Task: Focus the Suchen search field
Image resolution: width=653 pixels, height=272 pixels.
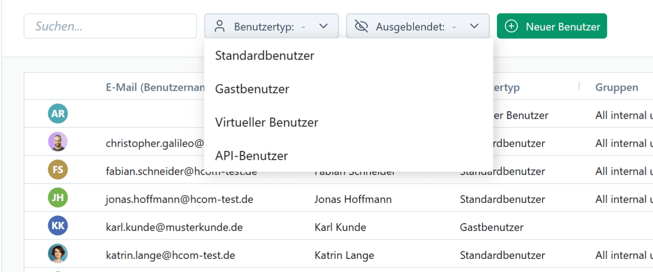Action: [x=110, y=26]
